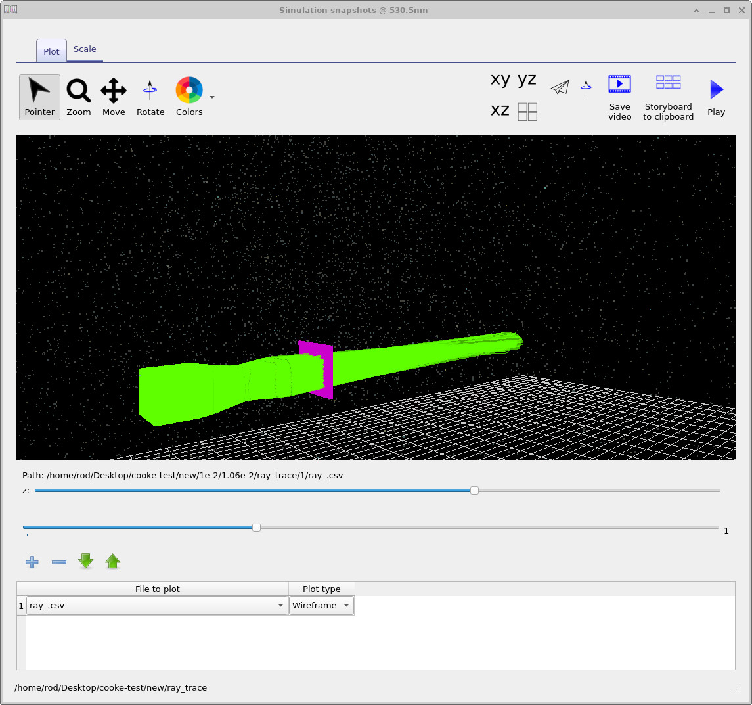752x705 pixels.
Task: Switch the view to xy
Action: click(x=499, y=80)
